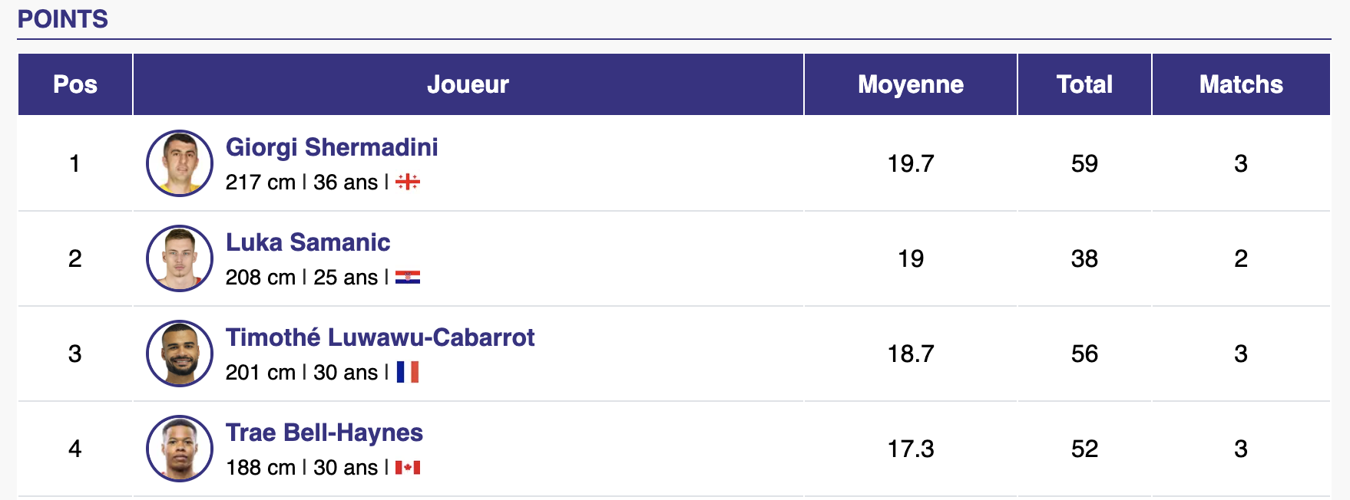Click the Pos column header
The width and height of the screenshot is (1350, 500).
pos(75,84)
